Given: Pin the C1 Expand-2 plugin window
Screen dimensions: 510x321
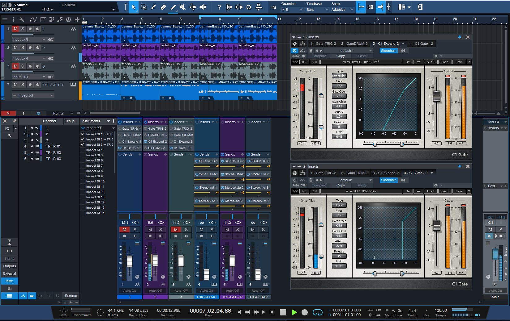Looking at the screenshot, I should click(x=460, y=37).
